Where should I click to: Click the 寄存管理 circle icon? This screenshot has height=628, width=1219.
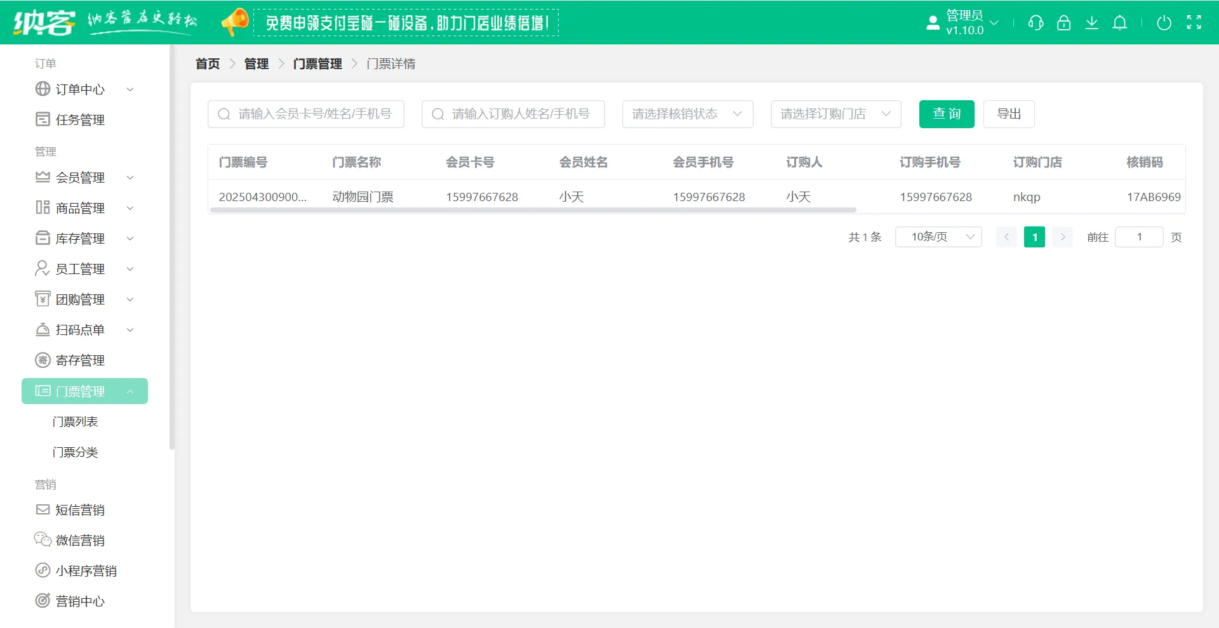pyautogui.click(x=43, y=360)
